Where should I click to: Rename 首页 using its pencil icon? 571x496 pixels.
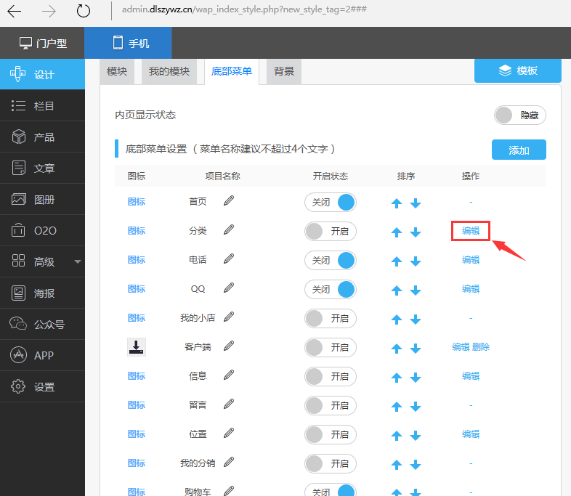coord(229,200)
